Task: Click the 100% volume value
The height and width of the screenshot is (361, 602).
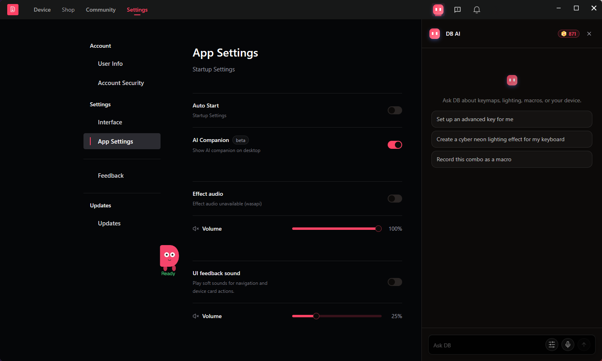Action: (x=395, y=229)
